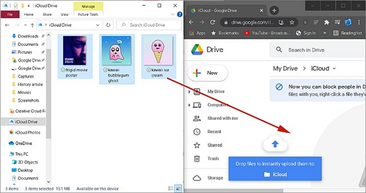
Task: Show more bookmarks with the chevron
Action: coord(325,33)
